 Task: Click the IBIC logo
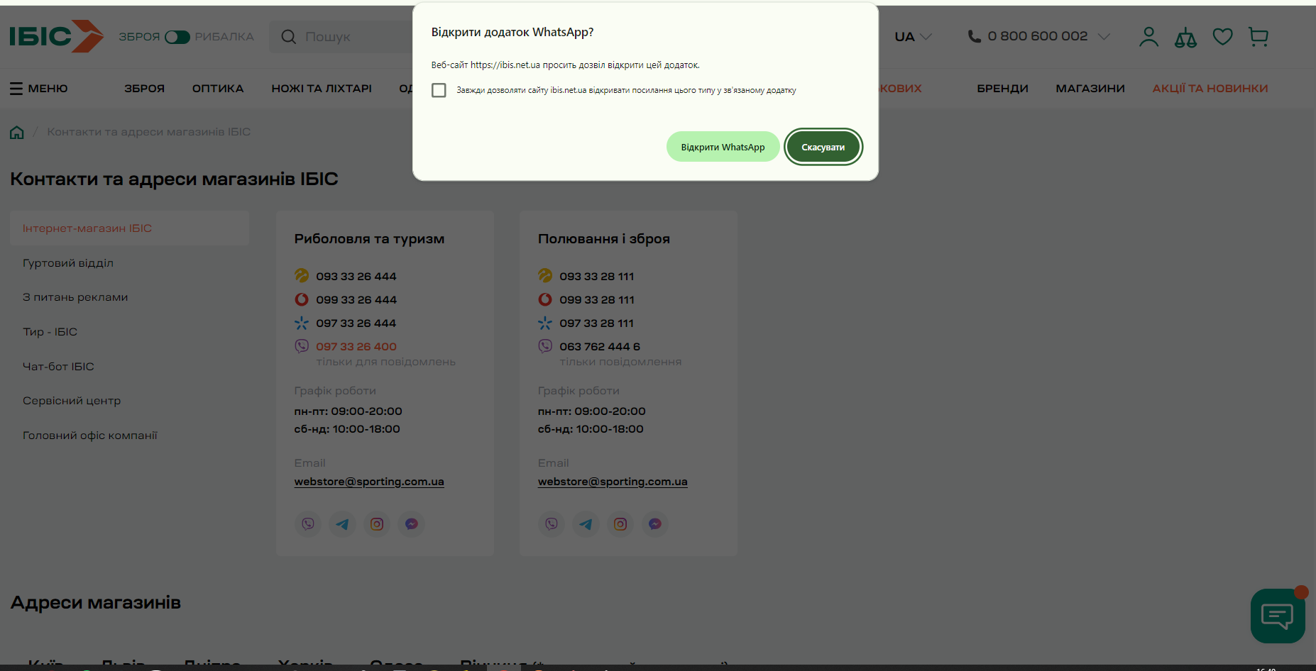click(57, 36)
